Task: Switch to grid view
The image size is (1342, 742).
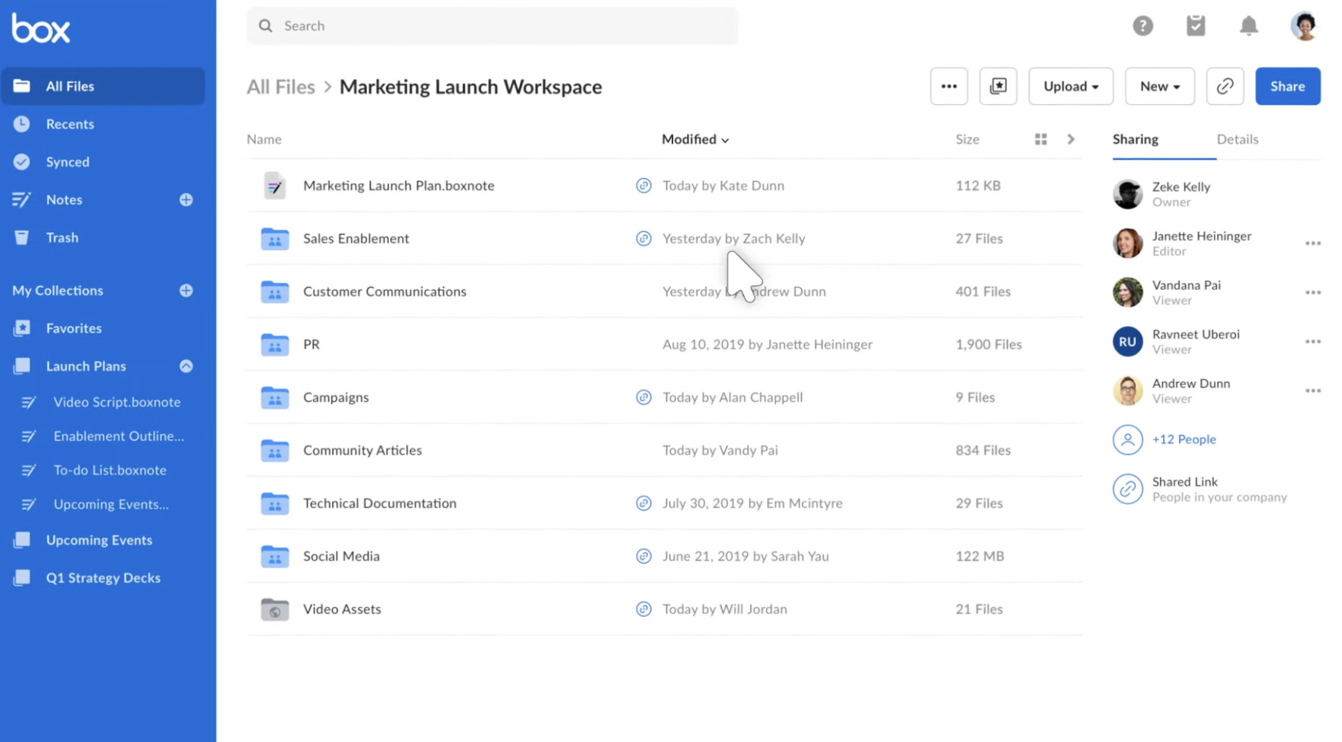Action: (1040, 139)
